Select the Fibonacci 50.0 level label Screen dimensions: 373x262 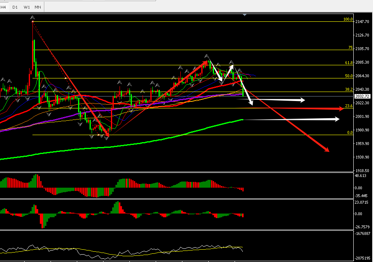[349, 76]
